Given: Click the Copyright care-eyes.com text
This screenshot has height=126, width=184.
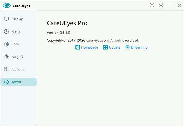Looking at the screenshot, I should (93, 41).
